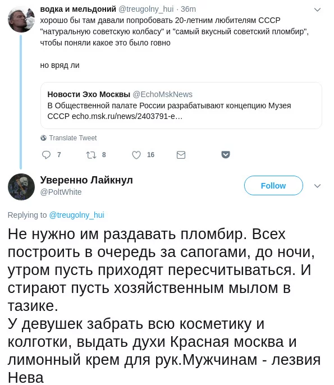Click the reply speech bubble icon
The width and height of the screenshot is (334, 385).
[x=46, y=155]
